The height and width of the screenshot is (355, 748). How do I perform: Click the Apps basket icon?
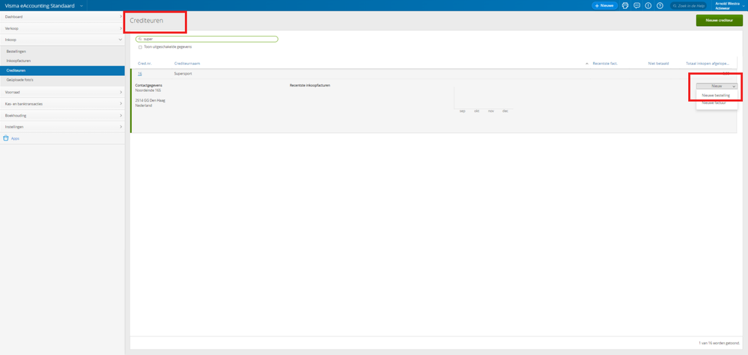click(6, 138)
